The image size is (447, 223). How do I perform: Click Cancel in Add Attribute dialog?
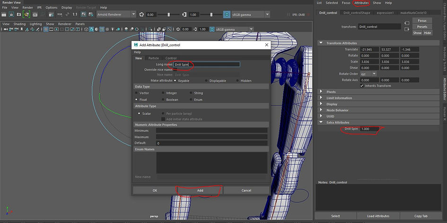[246, 190]
